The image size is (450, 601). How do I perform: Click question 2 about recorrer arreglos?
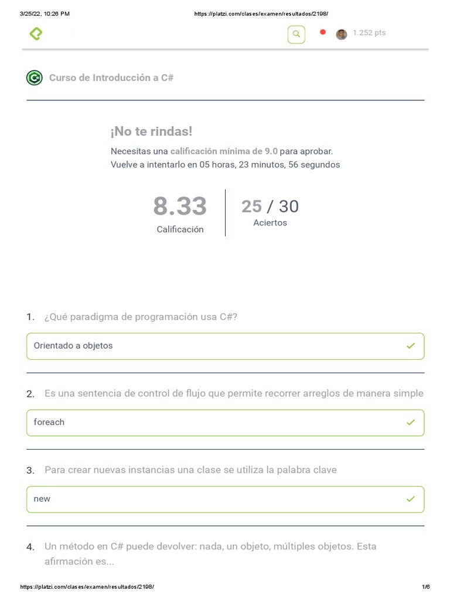pyautogui.click(x=233, y=393)
